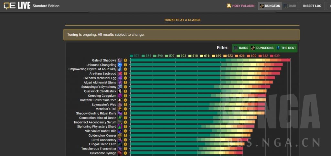331x156 pixels.
Task: Click the 577 item level legend swatch
Action: [x=132, y=56]
